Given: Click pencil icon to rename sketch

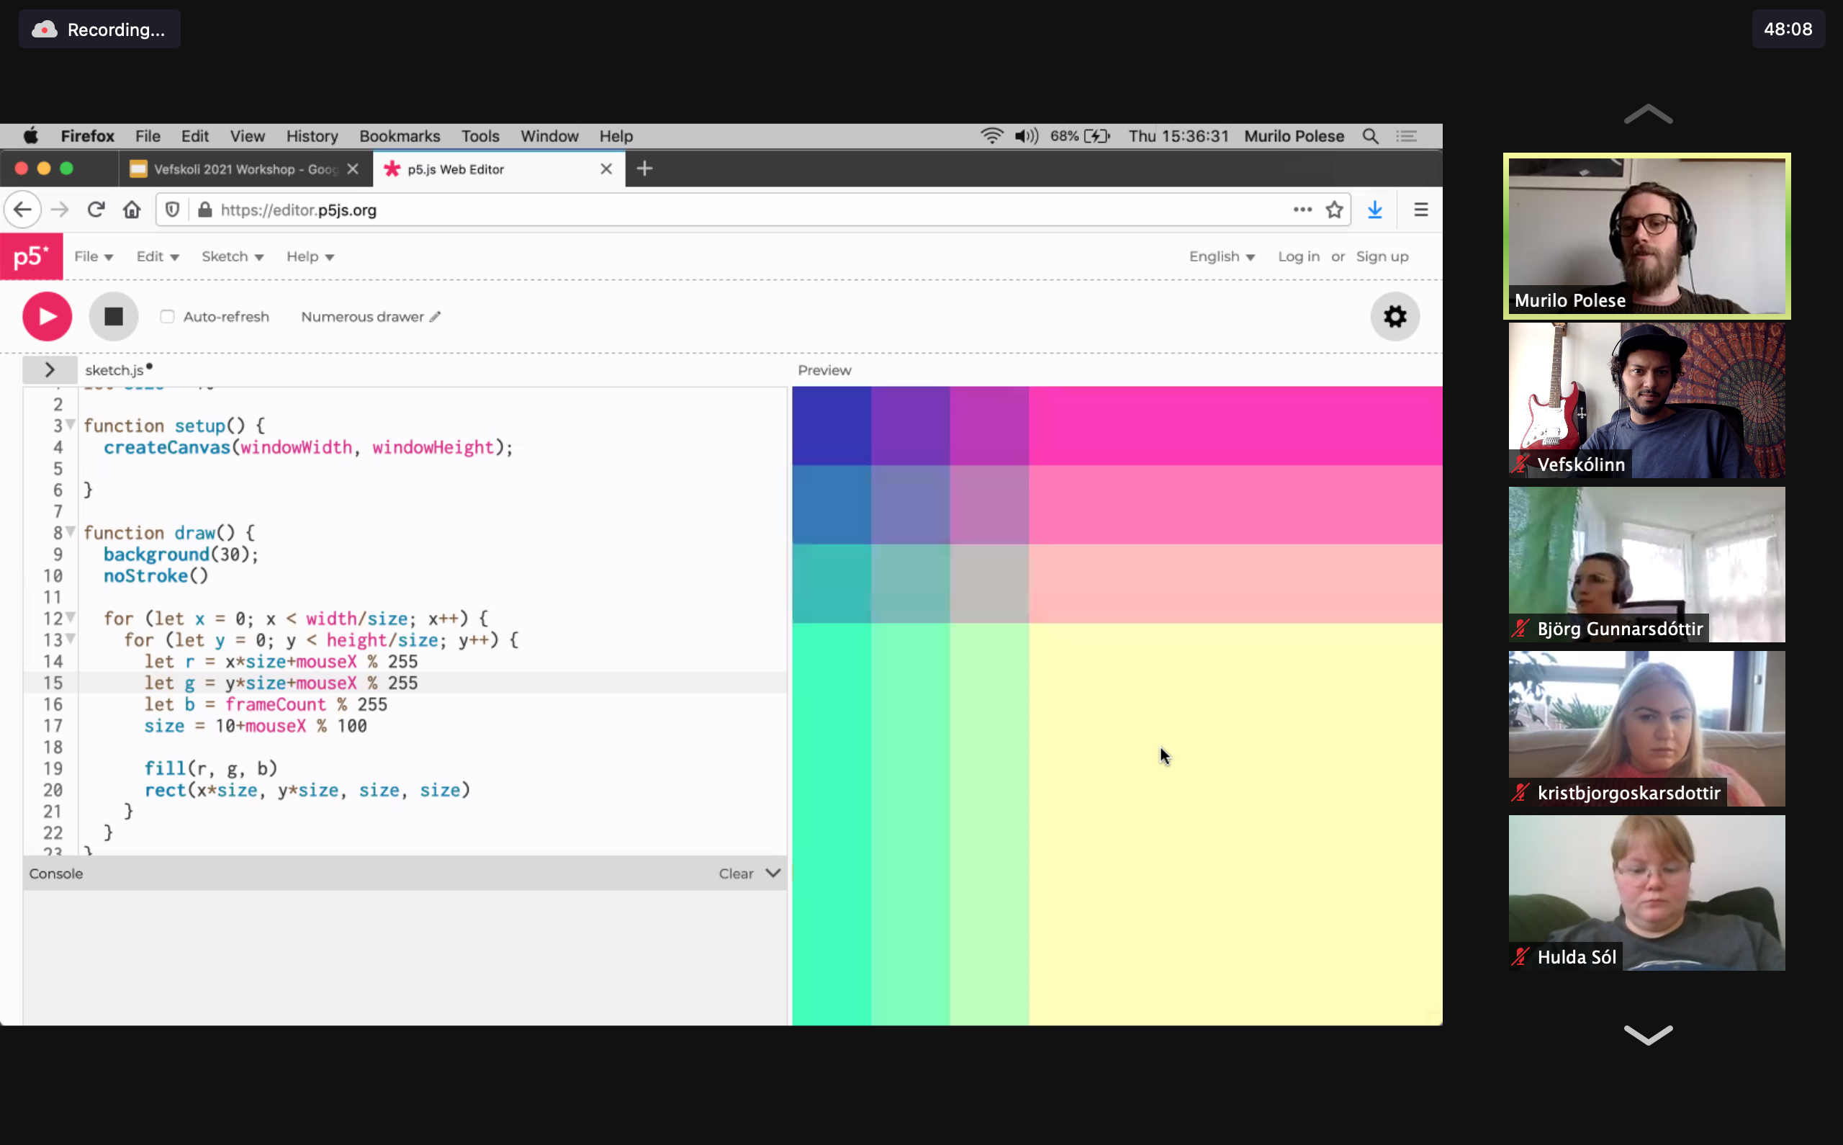Looking at the screenshot, I should click(436, 317).
